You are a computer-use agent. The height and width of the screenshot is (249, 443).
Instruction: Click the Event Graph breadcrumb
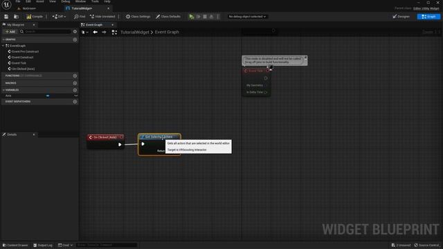(x=167, y=33)
